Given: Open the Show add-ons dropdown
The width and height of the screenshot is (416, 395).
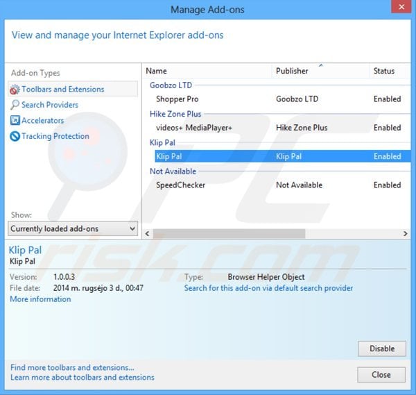Looking at the screenshot, I should click(x=73, y=228).
